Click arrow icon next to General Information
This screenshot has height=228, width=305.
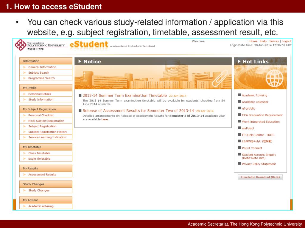click(24, 67)
